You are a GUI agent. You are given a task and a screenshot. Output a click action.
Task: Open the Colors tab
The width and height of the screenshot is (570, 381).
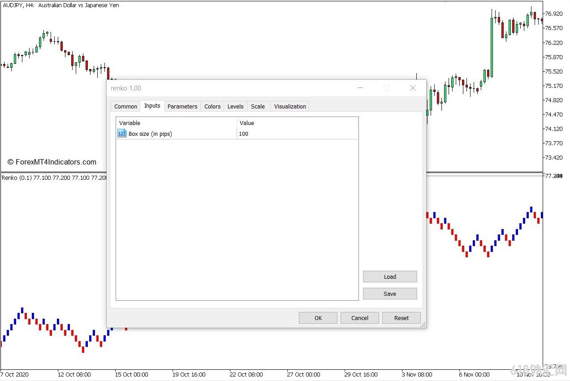pyautogui.click(x=212, y=106)
